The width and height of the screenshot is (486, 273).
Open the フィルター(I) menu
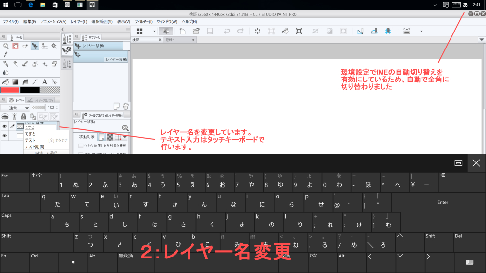[143, 22]
